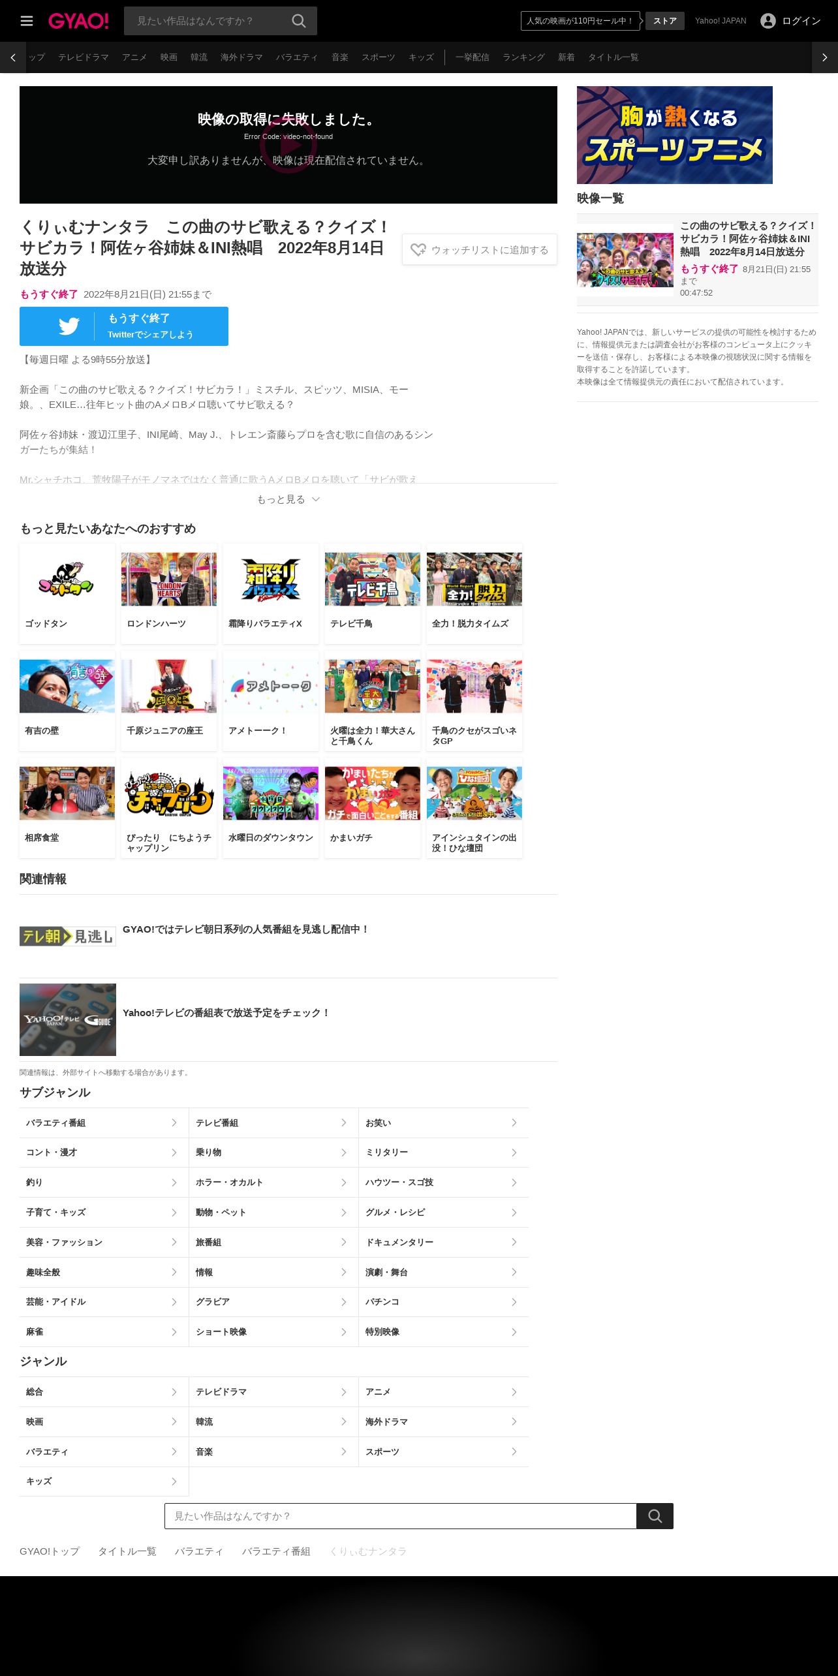
Task: Click the header search magnifier icon
Action: [x=298, y=21]
